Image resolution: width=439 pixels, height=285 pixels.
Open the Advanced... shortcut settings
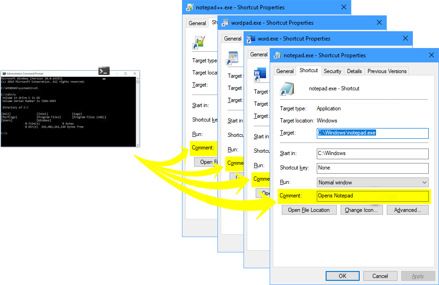407,210
